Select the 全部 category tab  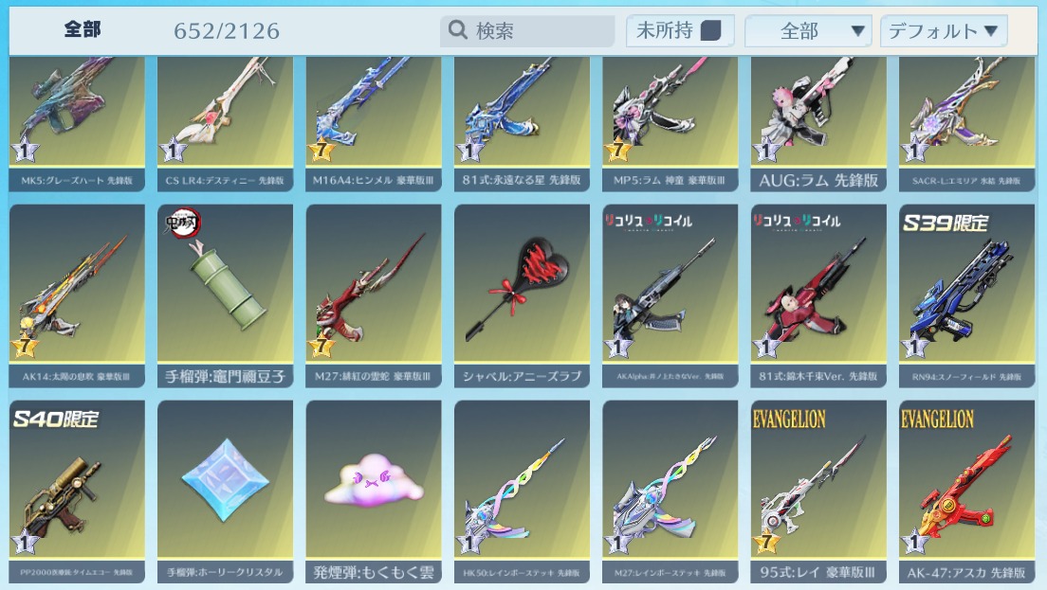coord(83,29)
